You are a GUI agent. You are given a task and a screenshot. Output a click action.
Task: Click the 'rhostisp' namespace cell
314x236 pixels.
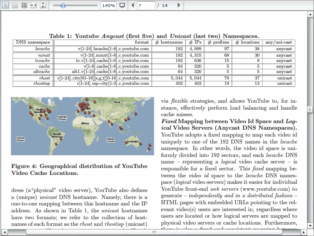[x=41, y=84]
